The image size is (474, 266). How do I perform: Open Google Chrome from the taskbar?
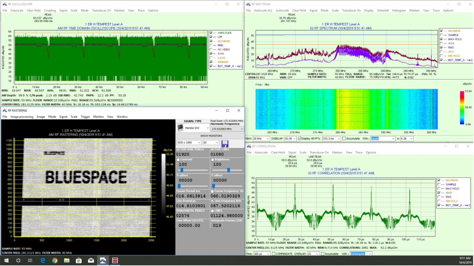pyautogui.click(x=55, y=261)
